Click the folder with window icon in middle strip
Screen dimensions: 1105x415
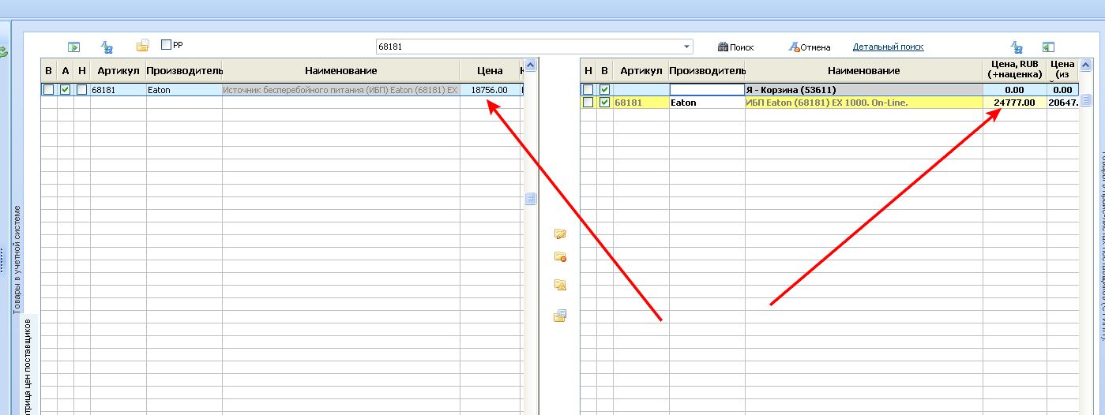pyautogui.click(x=560, y=316)
